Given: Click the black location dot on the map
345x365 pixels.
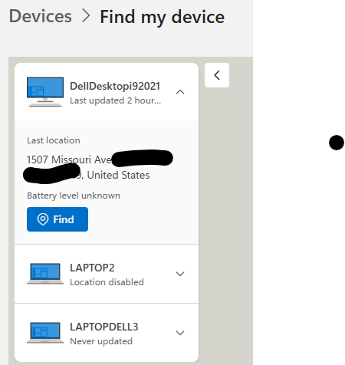Looking at the screenshot, I should pyautogui.click(x=337, y=143).
